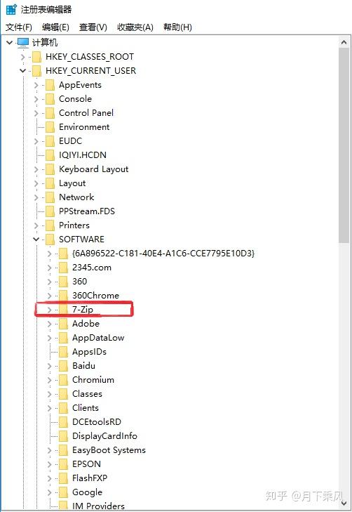Click the 2345.com folder icon
352x512 pixels.
[64, 268]
